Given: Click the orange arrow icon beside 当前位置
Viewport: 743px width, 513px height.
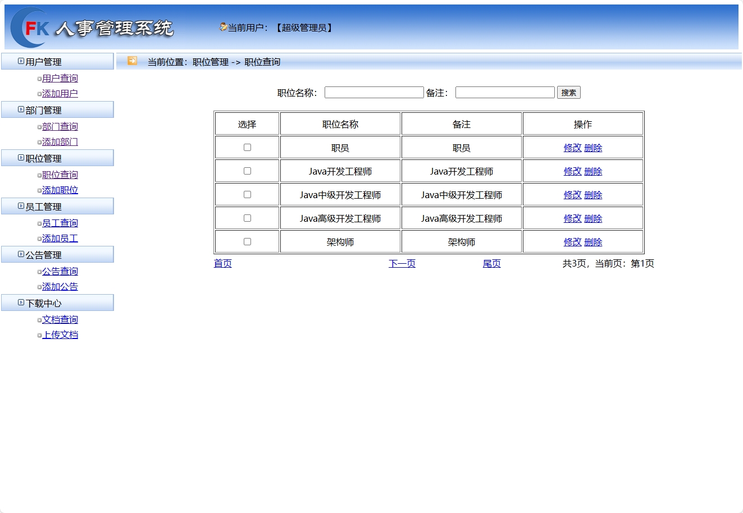Looking at the screenshot, I should (132, 61).
